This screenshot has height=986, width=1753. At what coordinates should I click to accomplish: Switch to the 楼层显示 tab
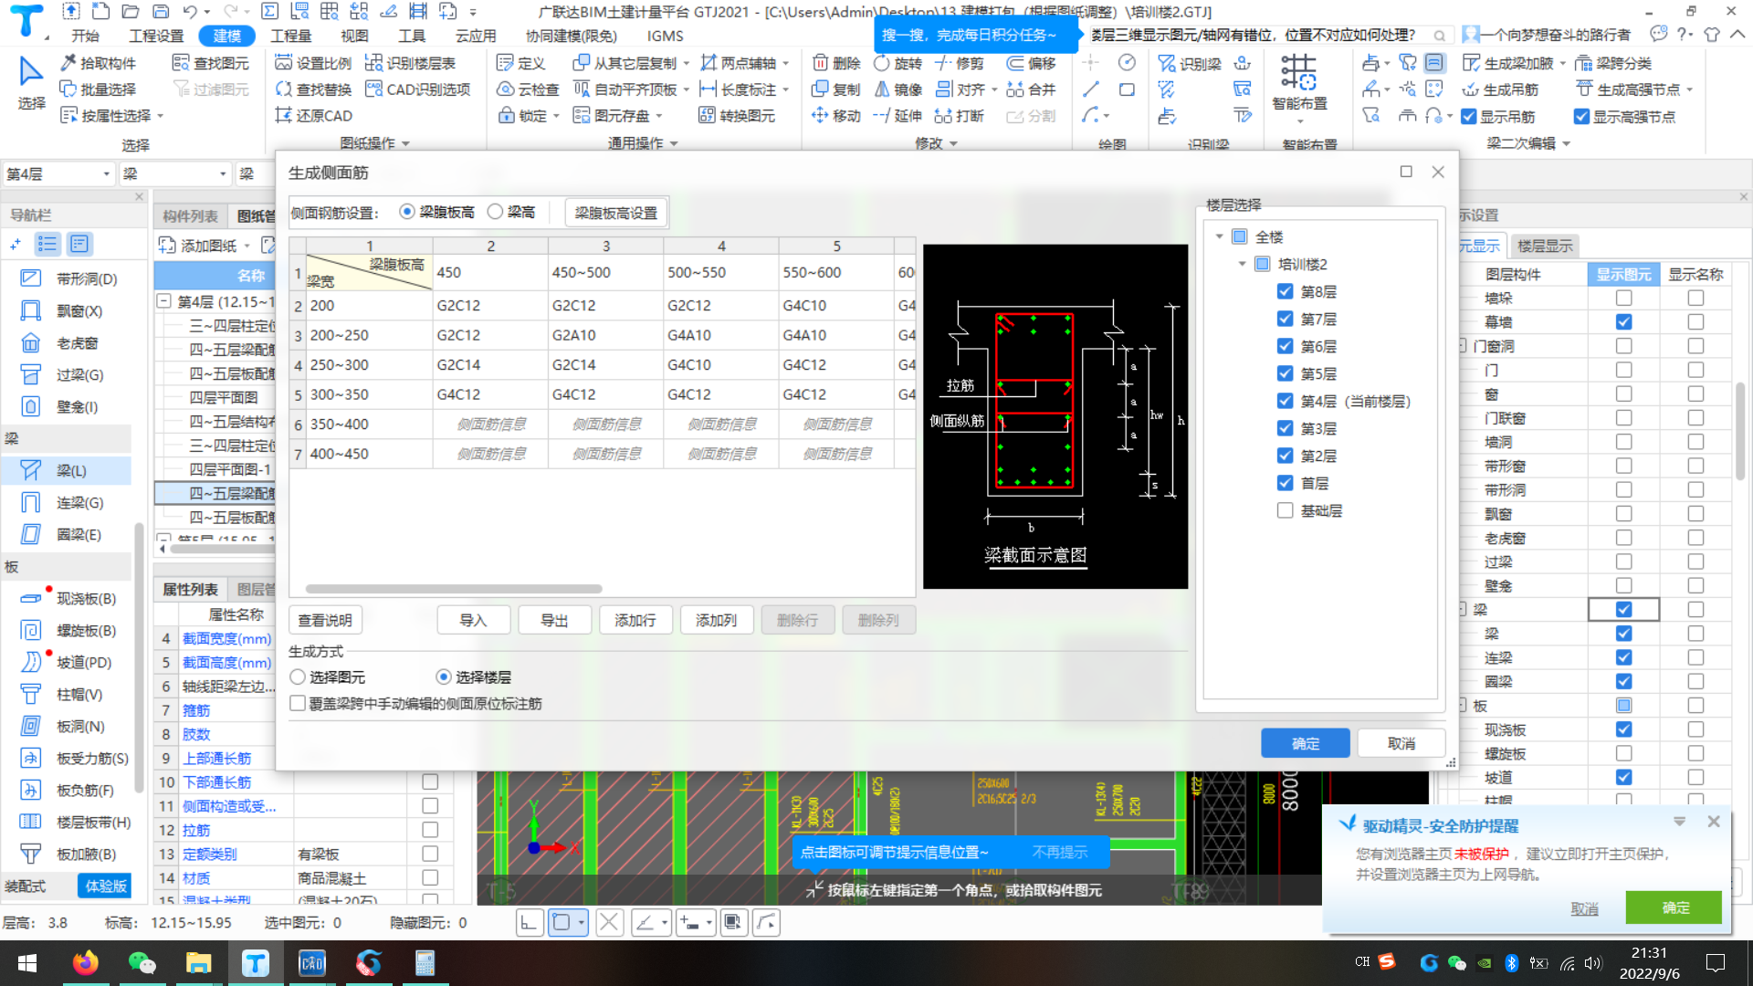[x=1545, y=246]
